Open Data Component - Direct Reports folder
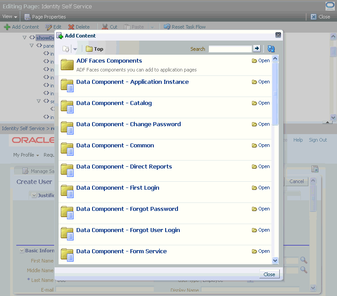Image resolution: width=337 pixels, height=296 pixels. click(261, 166)
